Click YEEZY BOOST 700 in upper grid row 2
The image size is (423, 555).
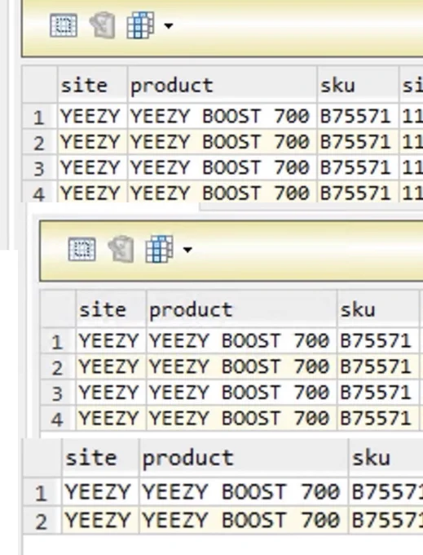[x=223, y=142]
